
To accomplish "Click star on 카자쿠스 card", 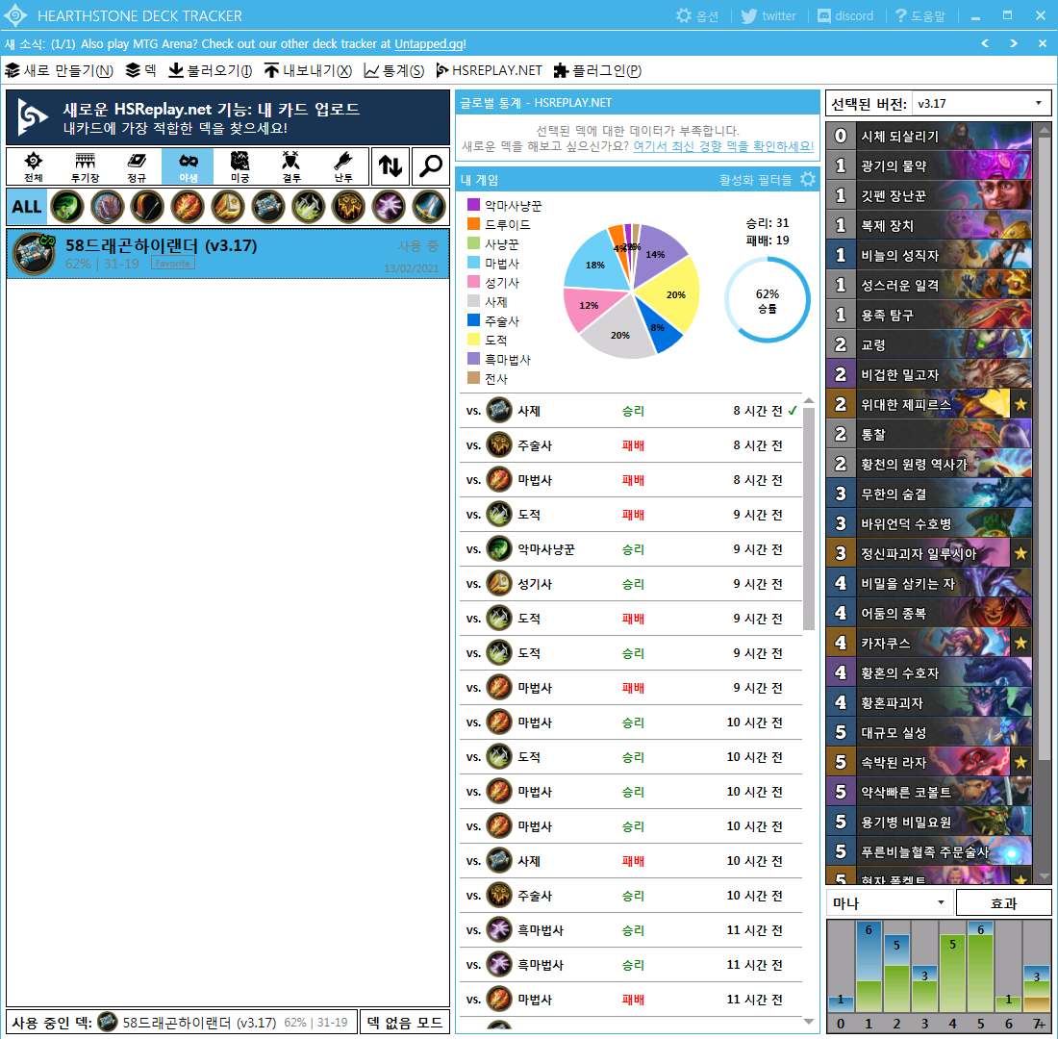I will 1020,644.
